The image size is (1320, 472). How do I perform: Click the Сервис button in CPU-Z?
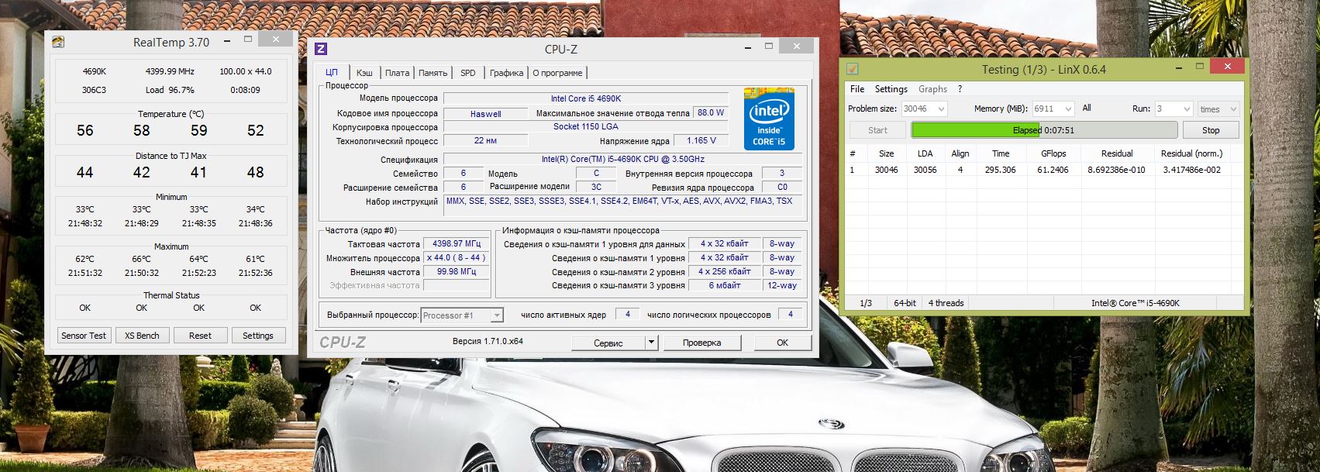(608, 343)
